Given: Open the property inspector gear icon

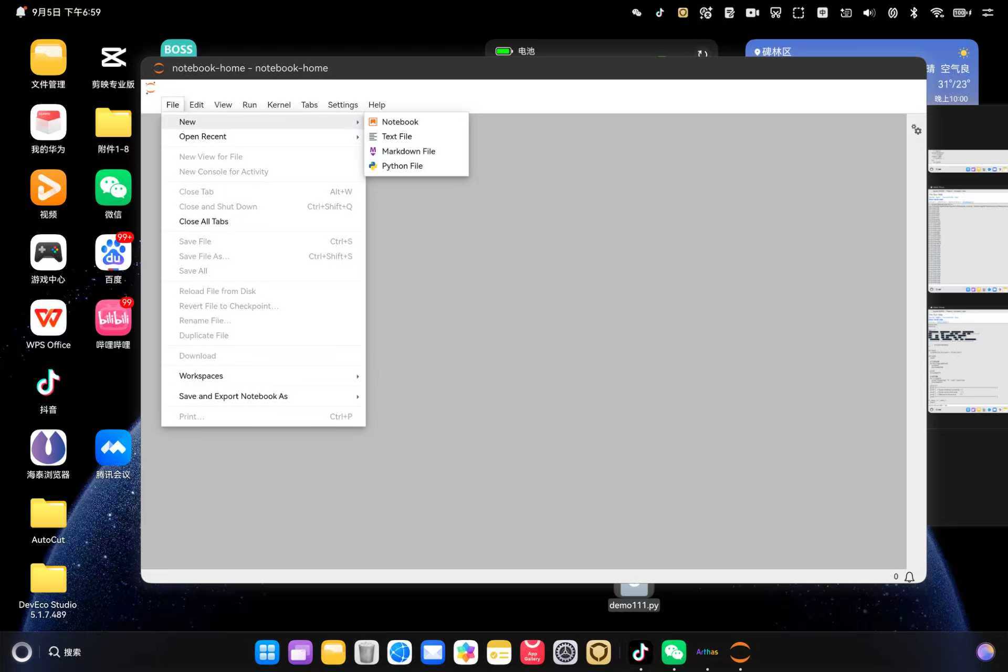Looking at the screenshot, I should coord(916,130).
